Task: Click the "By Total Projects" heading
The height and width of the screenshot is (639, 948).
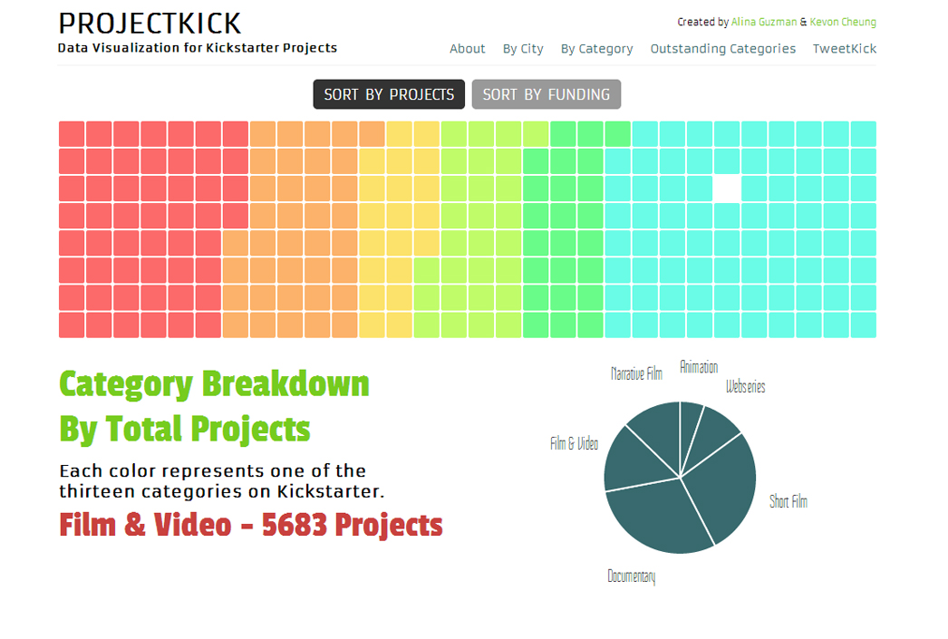Action: click(x=184, y=430)
